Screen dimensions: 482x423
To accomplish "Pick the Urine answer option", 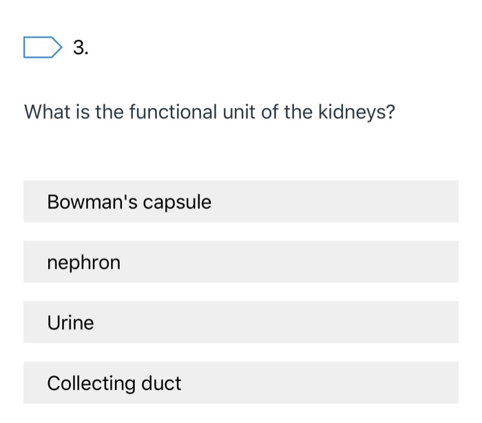I will (240, 322).
